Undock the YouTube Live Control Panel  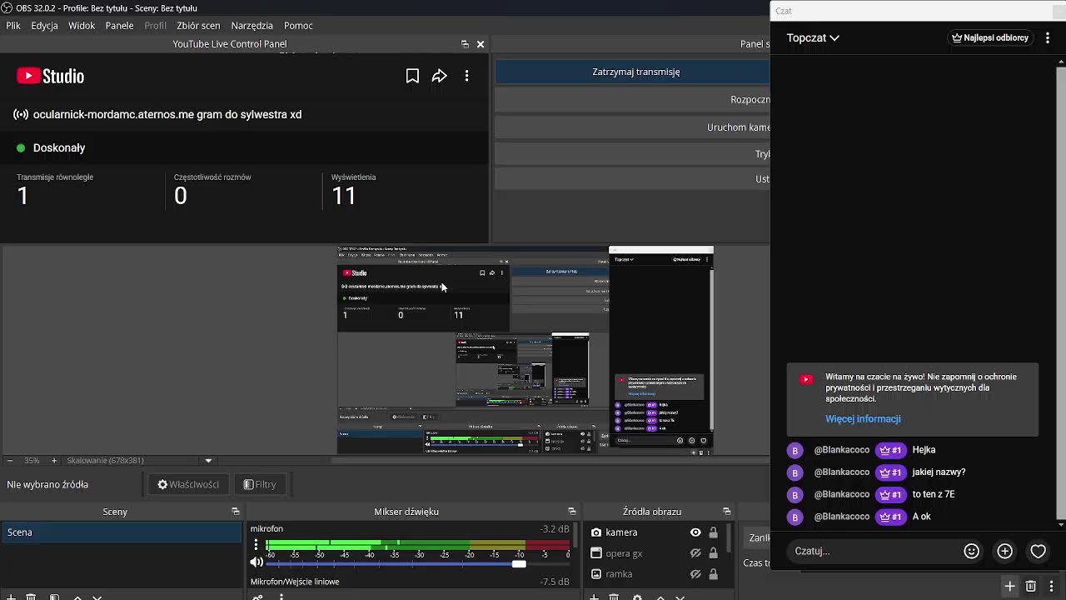pos(465,44)
